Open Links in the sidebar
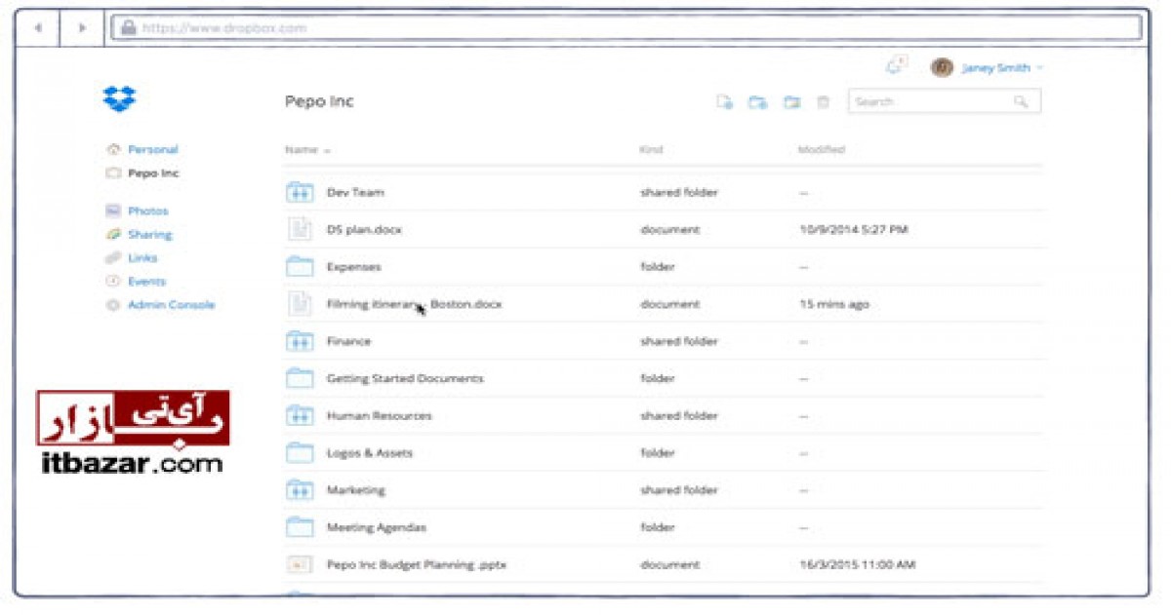This screenshot has width=1171, height=615. click(x=142, y=257)
